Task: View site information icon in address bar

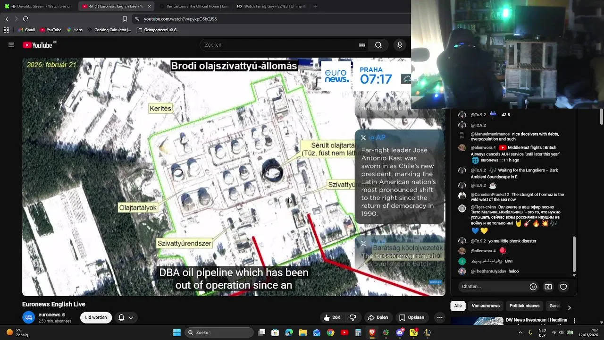Action: point(137,19)
